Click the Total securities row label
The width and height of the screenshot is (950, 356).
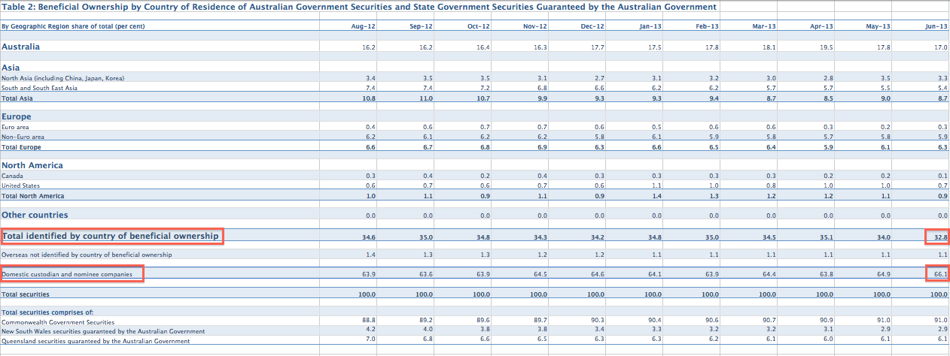pos(26,294)
